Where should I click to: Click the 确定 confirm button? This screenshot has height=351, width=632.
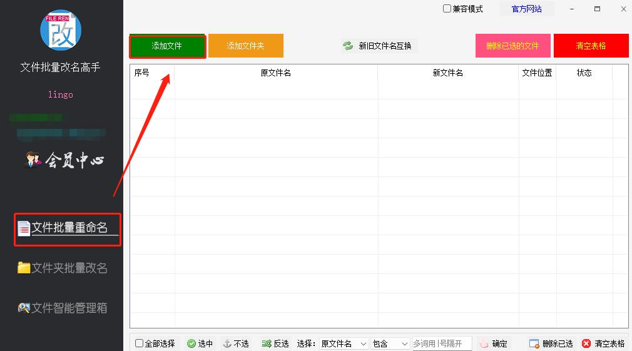click(x=494, y=343)
